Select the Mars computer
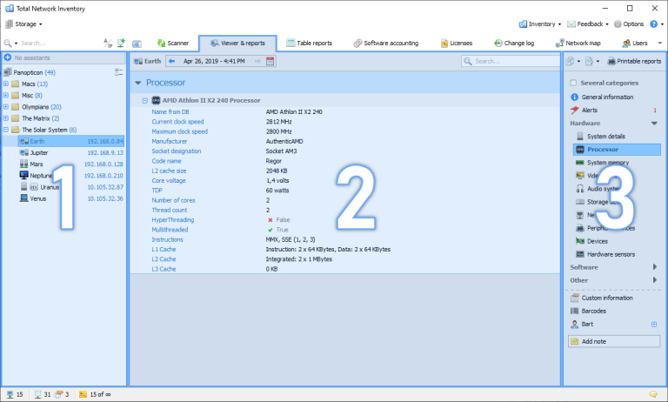 71,164
